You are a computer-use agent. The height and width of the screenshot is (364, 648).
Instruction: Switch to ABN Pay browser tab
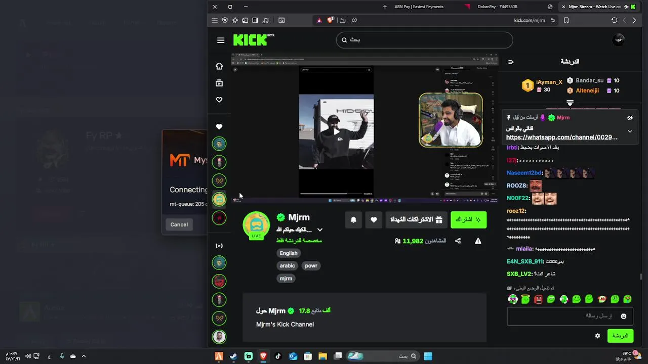(x=419, y=7)
